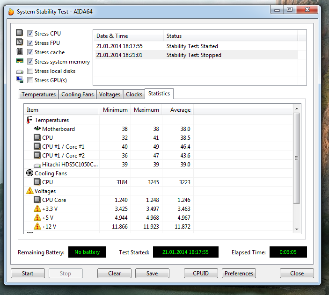Save the test results
Viewport: 329px width, 295px height.
[152, 273]
